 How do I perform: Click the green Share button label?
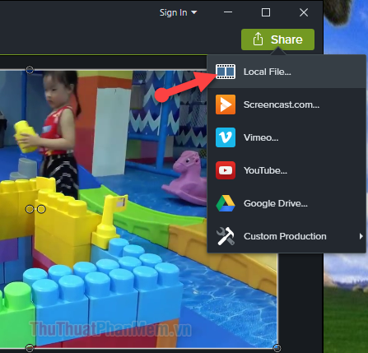[286, 39]
